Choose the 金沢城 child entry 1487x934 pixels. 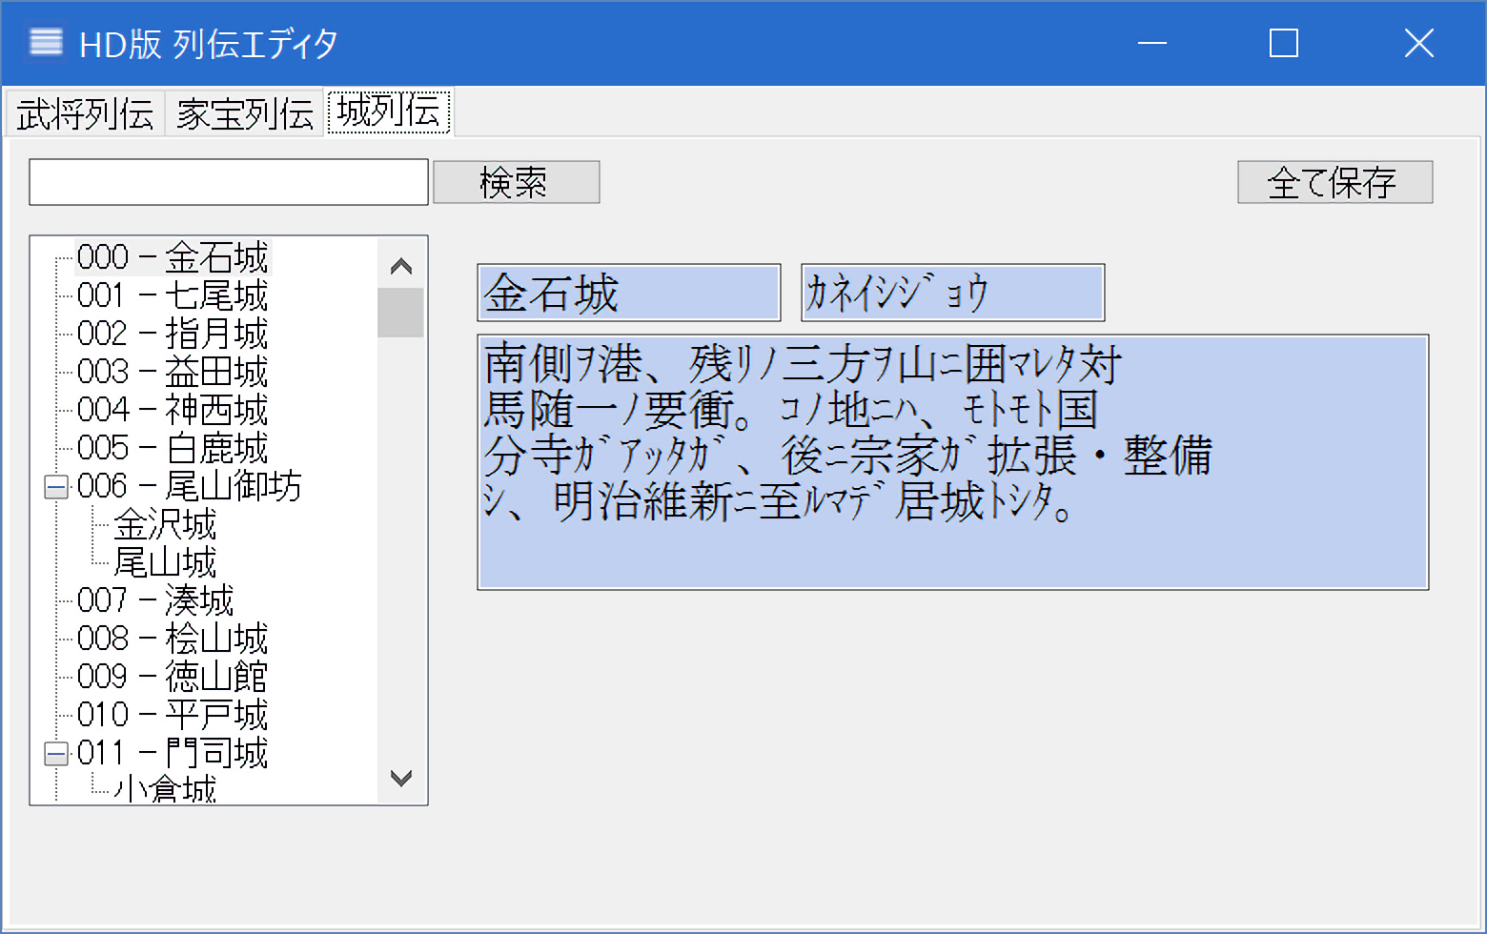(x=165, y=524)
